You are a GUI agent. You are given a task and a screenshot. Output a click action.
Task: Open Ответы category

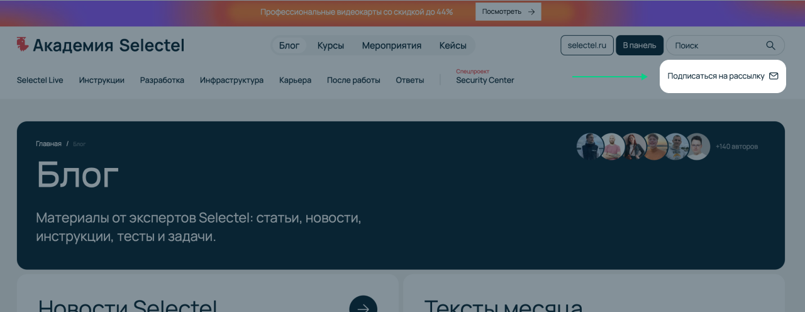click(x=410, y=80)
